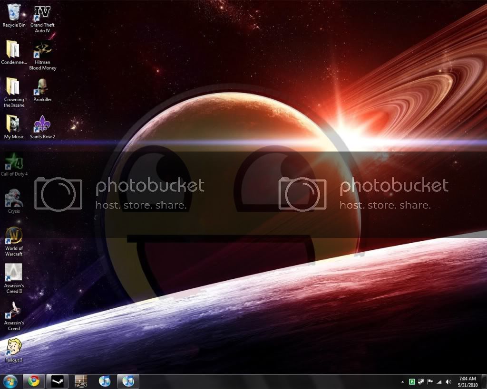This screenshot has width=487, height=389.
Task: Expand the hidden system tray icons
Action: 403,381
